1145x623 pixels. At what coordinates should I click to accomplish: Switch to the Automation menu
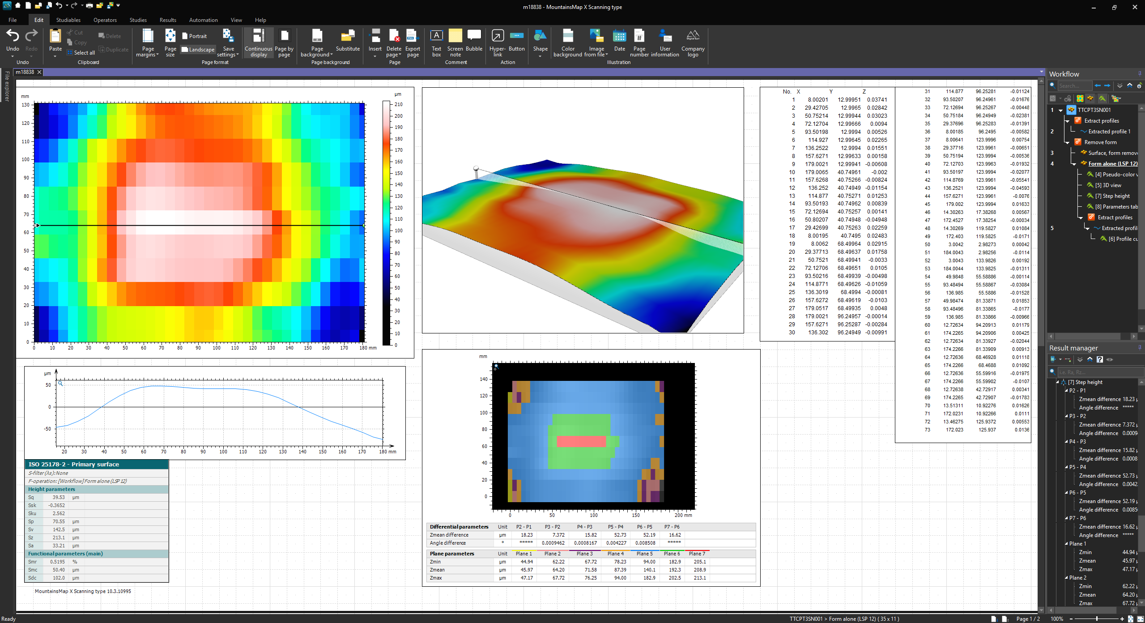point(203,20)
